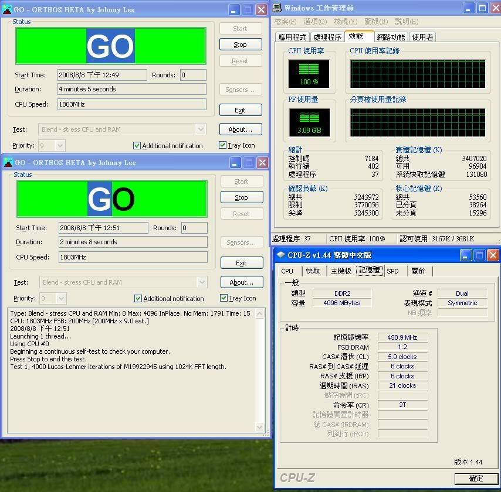Viewport: 501px width, 492px height.
Task: Click the 確定 button in CPU-Z
Action: (476, 479)
